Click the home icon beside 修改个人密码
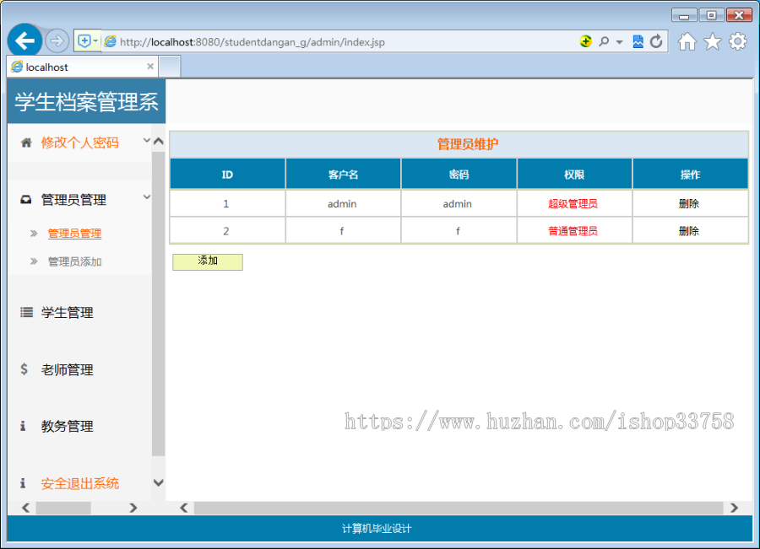Screen dimensions: 760x549 point(26,143)
